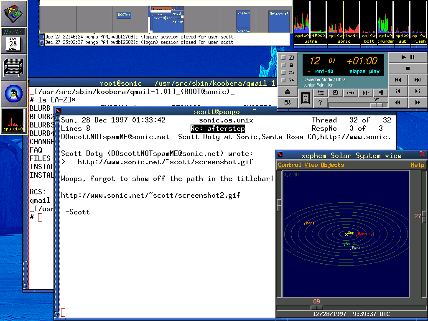This screenshot has height=321, width=428.
Task: Click the CD player volume slider at 90
Action: pos(377,105)
